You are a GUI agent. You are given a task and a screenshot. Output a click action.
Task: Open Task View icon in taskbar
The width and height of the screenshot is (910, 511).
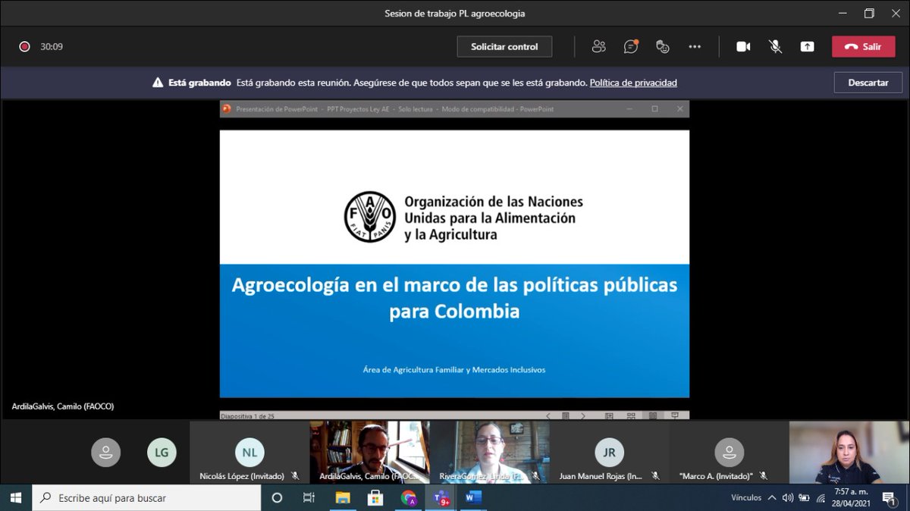[x=309, y=497]
